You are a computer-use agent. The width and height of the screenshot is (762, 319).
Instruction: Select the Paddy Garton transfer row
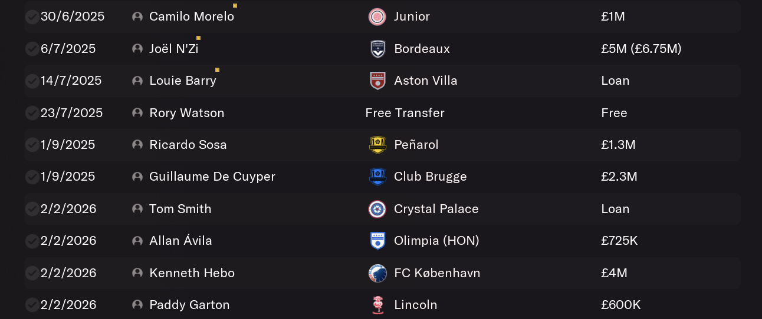click(x=382, y=305)
